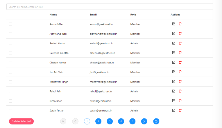Edit Sarah Potter row
Image resolution: width=222 pixels, height=128 pixels.
pyautogui.click(x=174, y=110)
